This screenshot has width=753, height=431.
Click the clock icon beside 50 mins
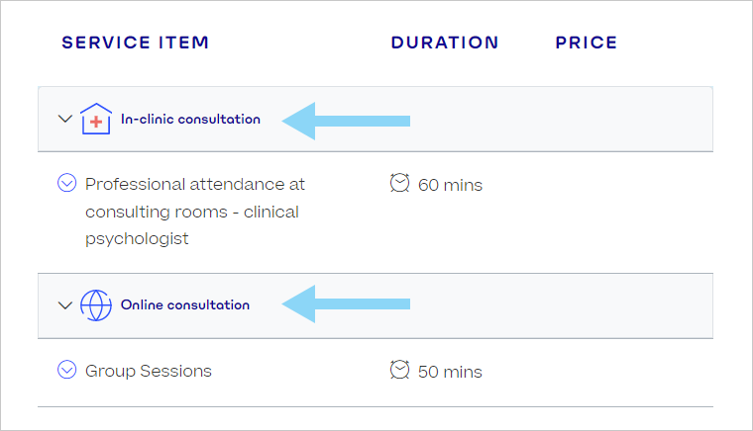click(x=399, y=370)
